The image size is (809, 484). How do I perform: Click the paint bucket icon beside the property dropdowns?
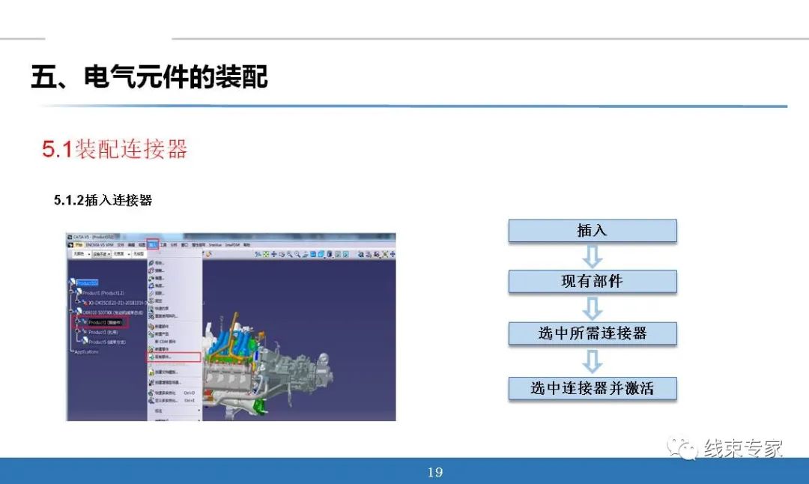coord(208,254)
